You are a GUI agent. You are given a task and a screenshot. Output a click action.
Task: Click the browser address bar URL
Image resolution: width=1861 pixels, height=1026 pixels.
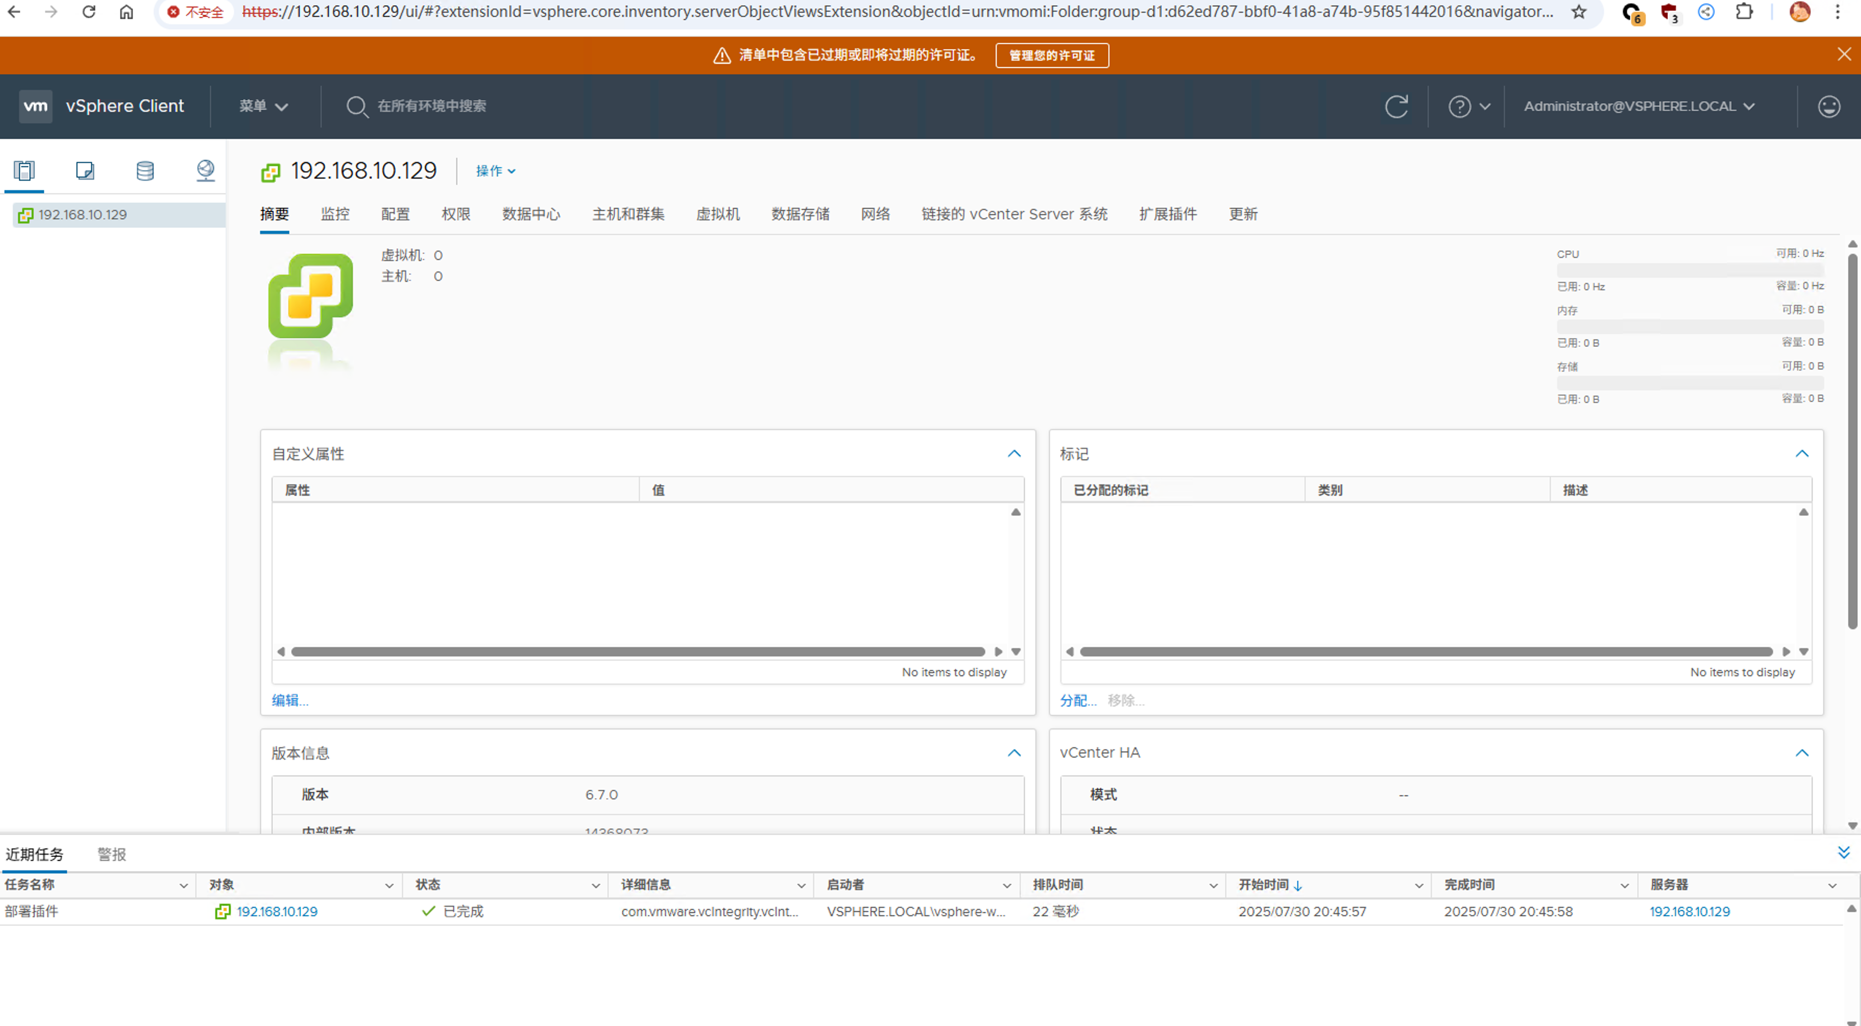point(897,11)
